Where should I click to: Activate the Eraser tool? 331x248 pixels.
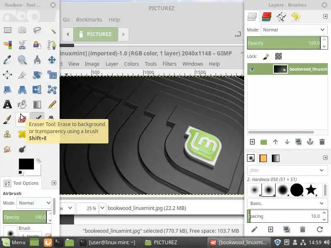pyautogui.click(x=22, y=119)
